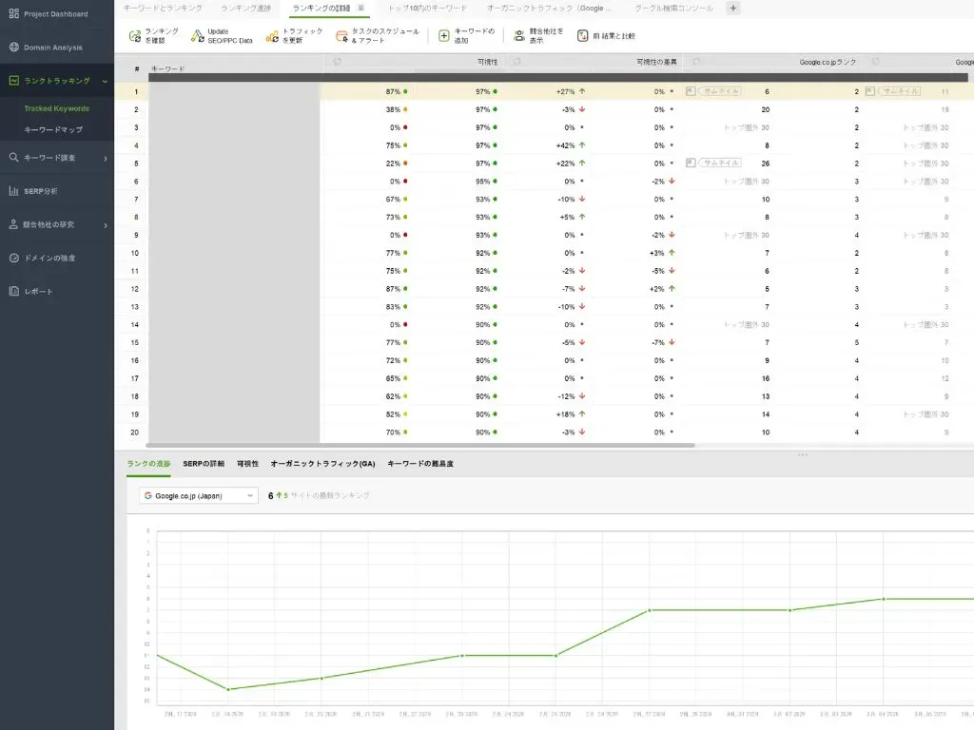
Task: Open Project Dashboard from the sidebar
Action: [x=56, y=14]
